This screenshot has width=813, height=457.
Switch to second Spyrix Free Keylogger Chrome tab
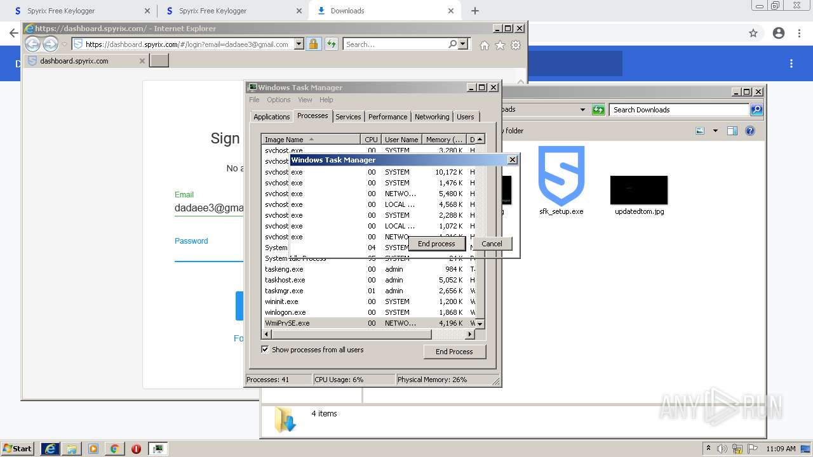tap(232, 11)
